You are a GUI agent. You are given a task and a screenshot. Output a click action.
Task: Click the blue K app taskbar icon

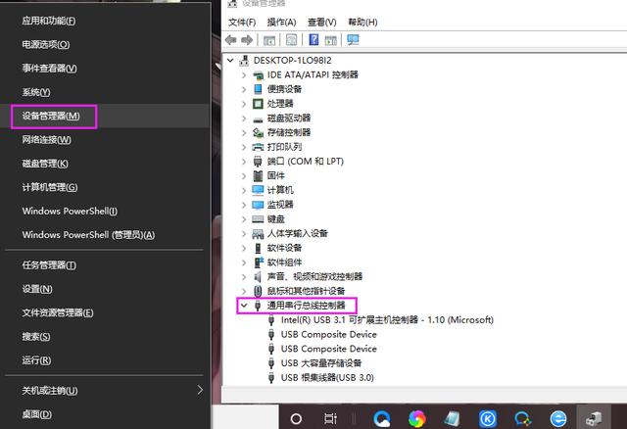(x=488, y=418)
